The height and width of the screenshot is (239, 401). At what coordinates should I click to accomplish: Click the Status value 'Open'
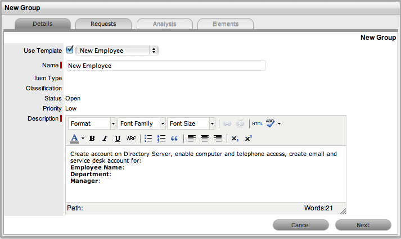[x=73, y=98]
